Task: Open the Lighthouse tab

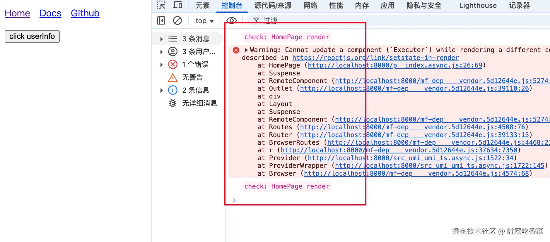Action: pyautogui.click(x=478, y=6)
